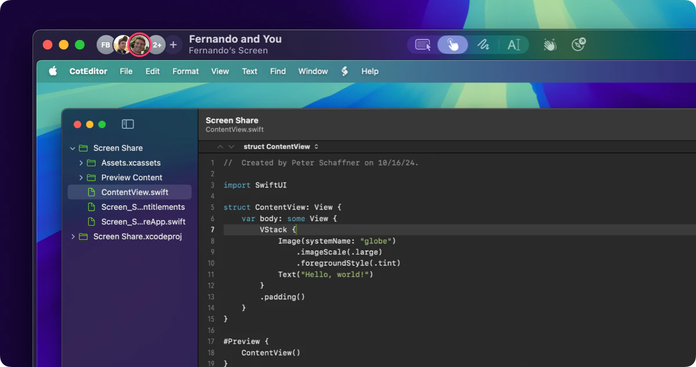Expand the Assets.xcassets folder
Viewport: 696px width, 367px height.
click(x=81, y=163)
